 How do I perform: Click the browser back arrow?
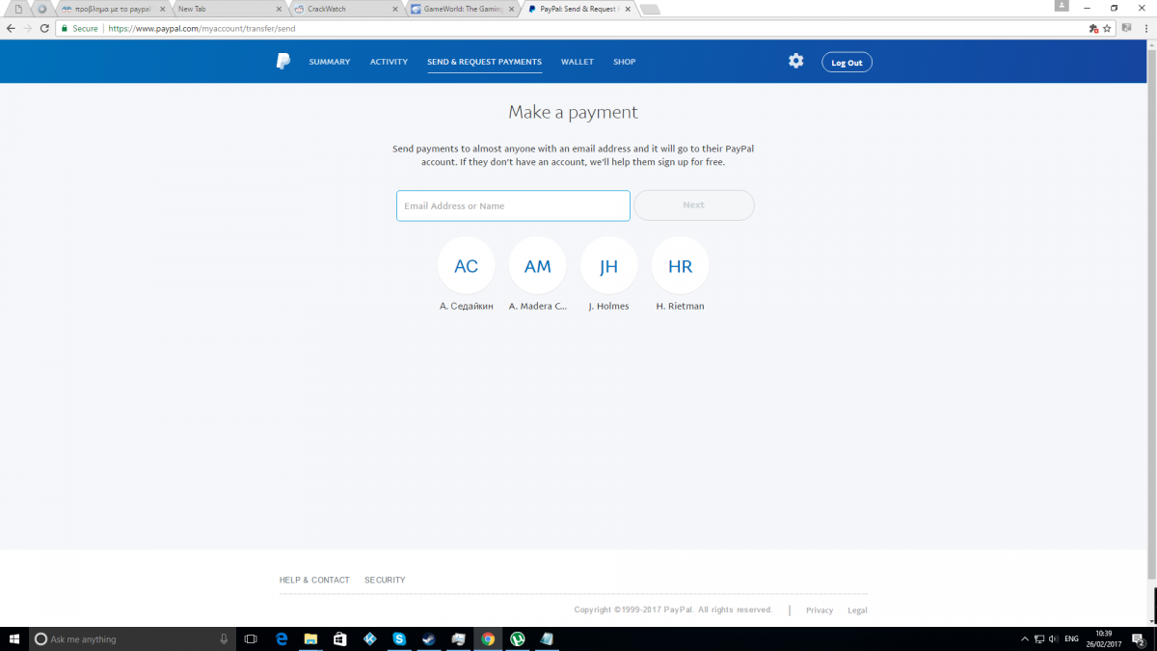click(11, 28)
